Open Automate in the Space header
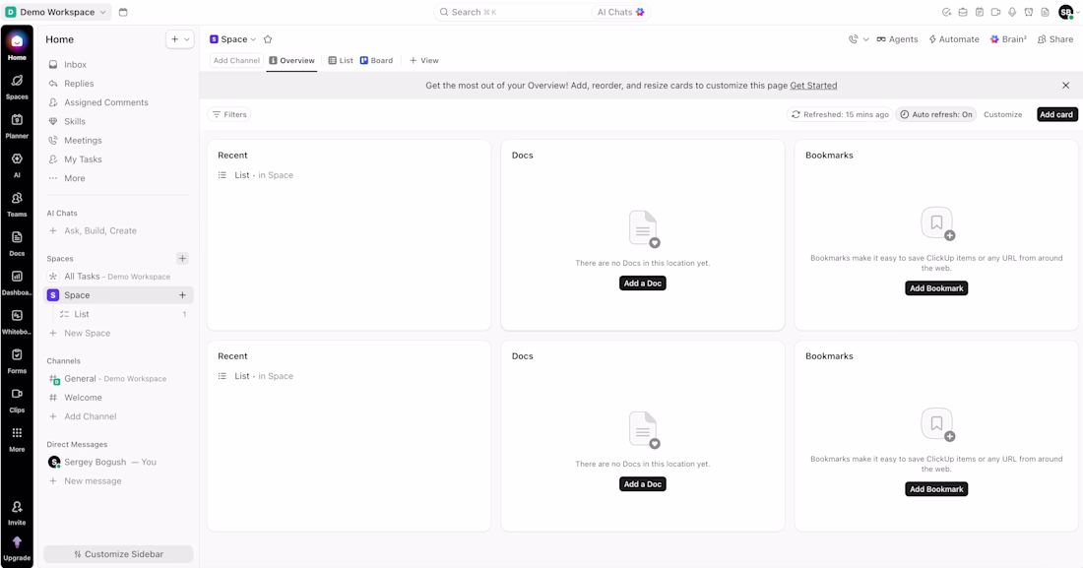 (953, 39)
